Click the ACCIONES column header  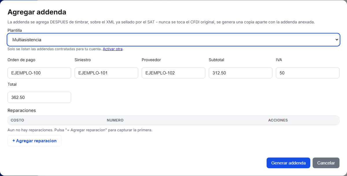coord(278,120)
